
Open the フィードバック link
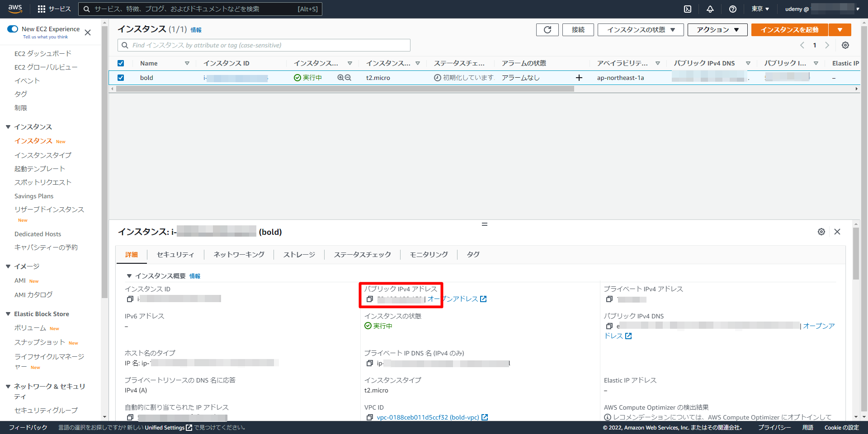click(x=28, y=428)
